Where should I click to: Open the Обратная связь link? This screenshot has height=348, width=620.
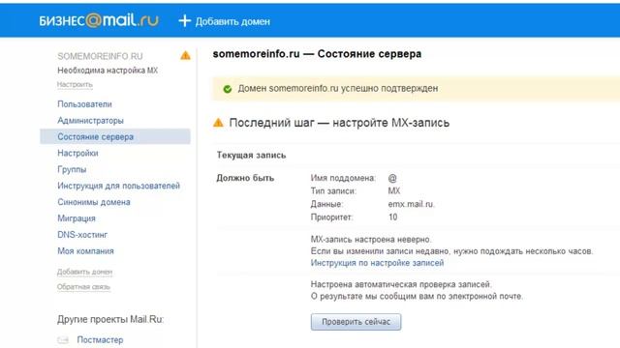[83, 287]
